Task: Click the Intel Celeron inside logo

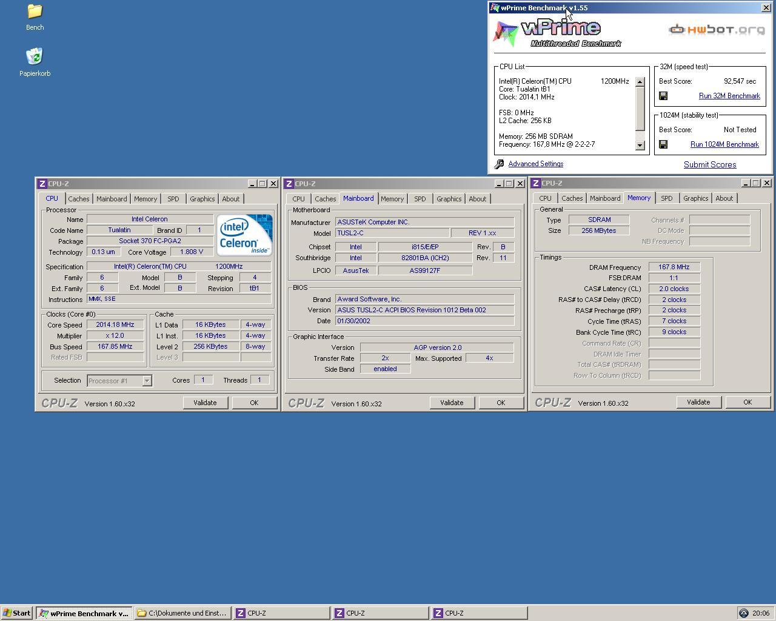Action: point(244,235)
